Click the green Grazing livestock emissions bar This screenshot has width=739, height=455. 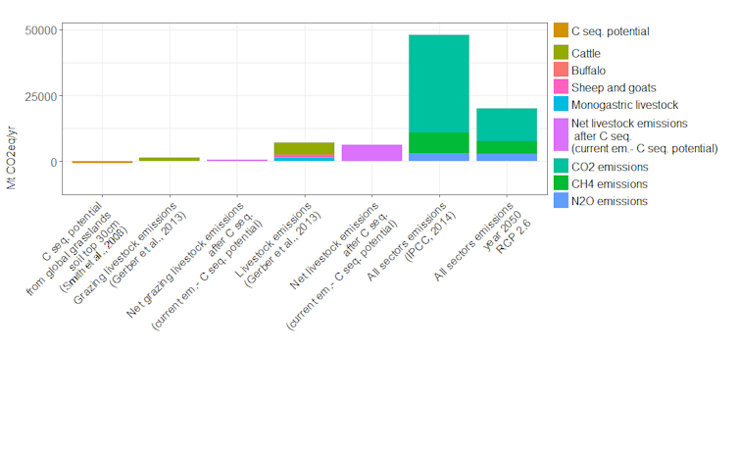170,160
